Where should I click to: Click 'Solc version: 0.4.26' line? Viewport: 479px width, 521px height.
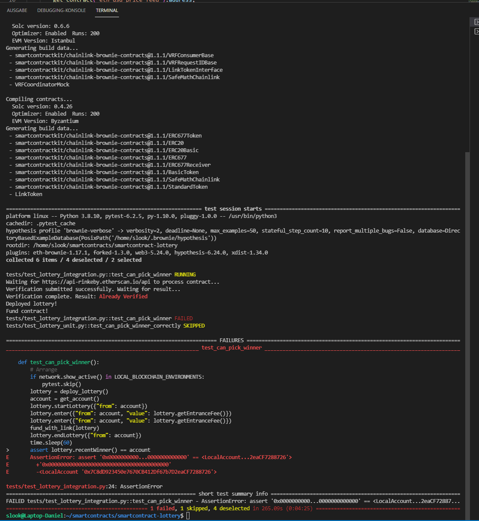point(42,107)
